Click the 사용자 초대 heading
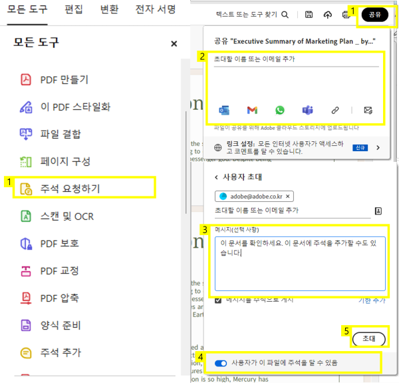 (x=242, y=177)
